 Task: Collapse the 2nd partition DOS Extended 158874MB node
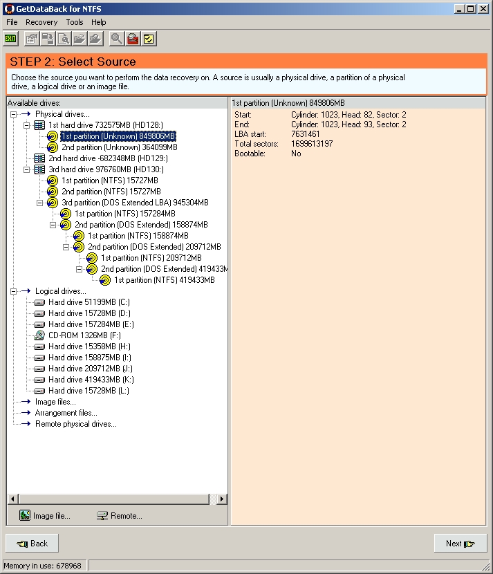coord(53,225)
